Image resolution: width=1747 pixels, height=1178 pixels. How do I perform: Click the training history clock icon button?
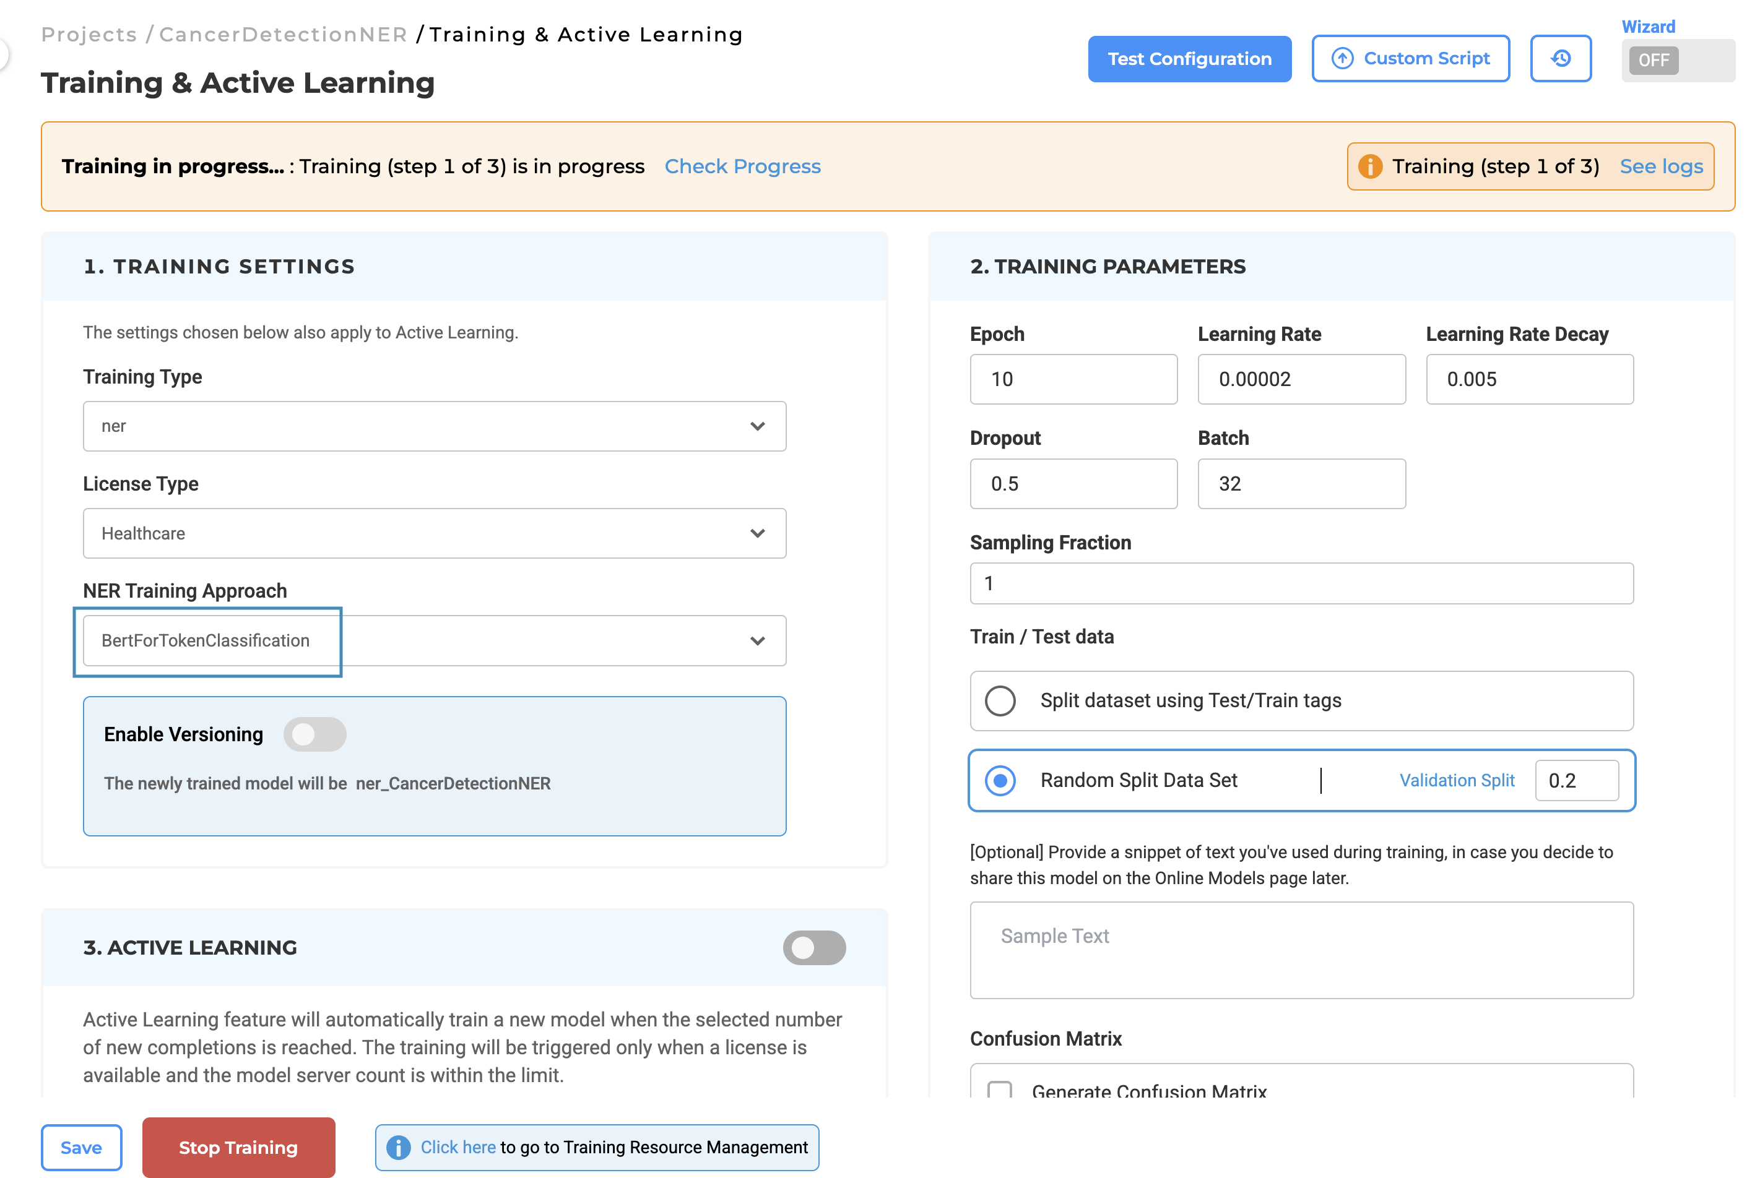click(1560, 59)
